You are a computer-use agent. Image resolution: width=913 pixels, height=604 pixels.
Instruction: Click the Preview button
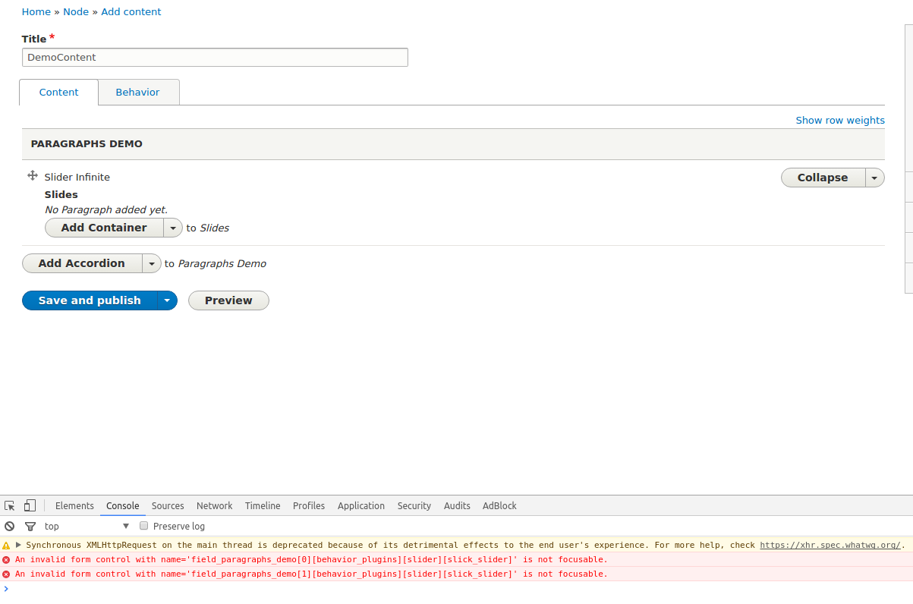pyautogui.click(x=228, y=300)
